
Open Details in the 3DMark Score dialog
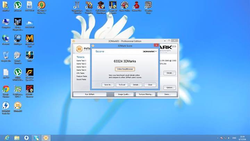136,85
